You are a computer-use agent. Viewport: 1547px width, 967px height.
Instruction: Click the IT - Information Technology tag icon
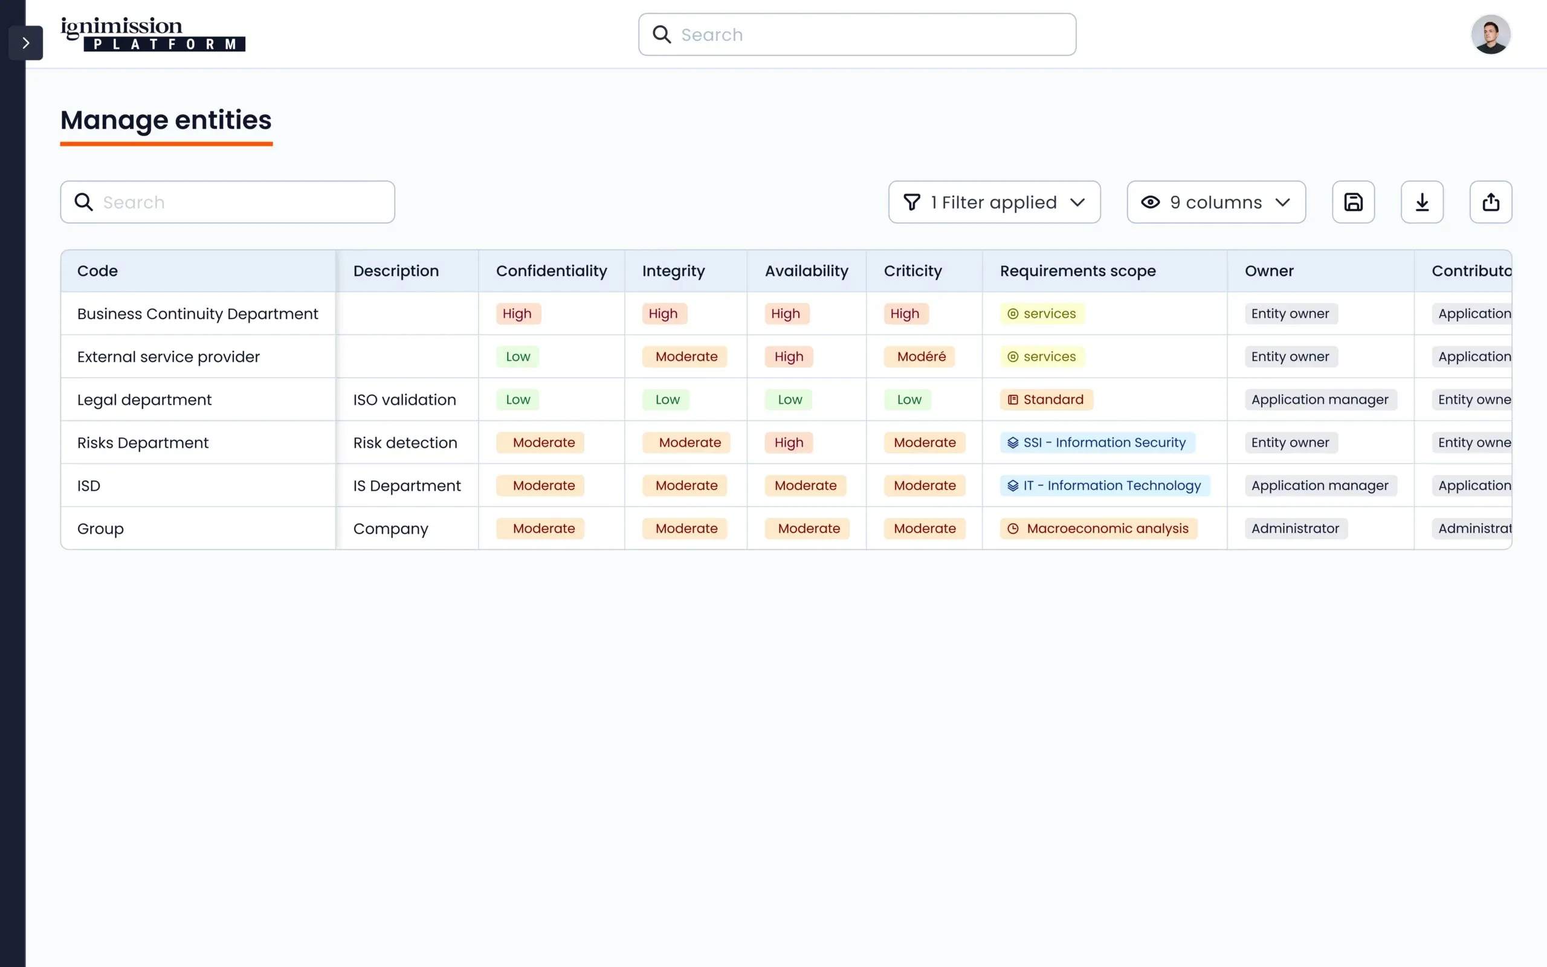[1013, 485]
